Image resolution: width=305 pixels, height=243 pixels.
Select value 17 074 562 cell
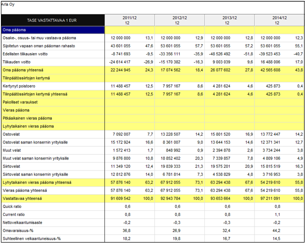point(170,70)
